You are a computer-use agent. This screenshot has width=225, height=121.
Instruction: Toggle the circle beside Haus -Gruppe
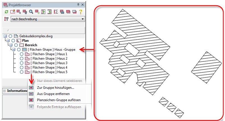(19, 50)
